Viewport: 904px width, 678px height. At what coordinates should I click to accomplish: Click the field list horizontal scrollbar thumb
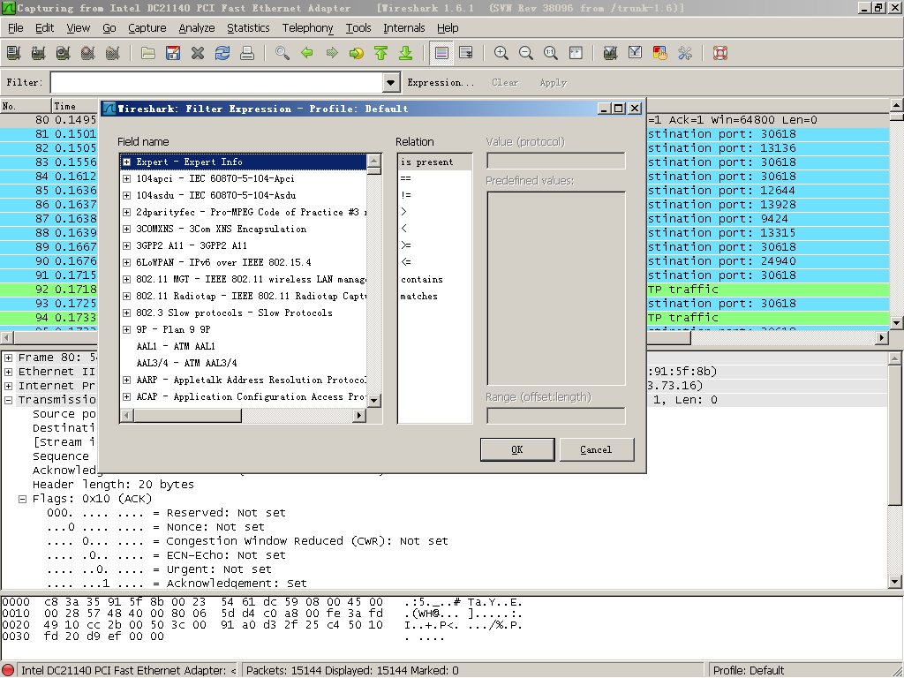coord(187,415)
